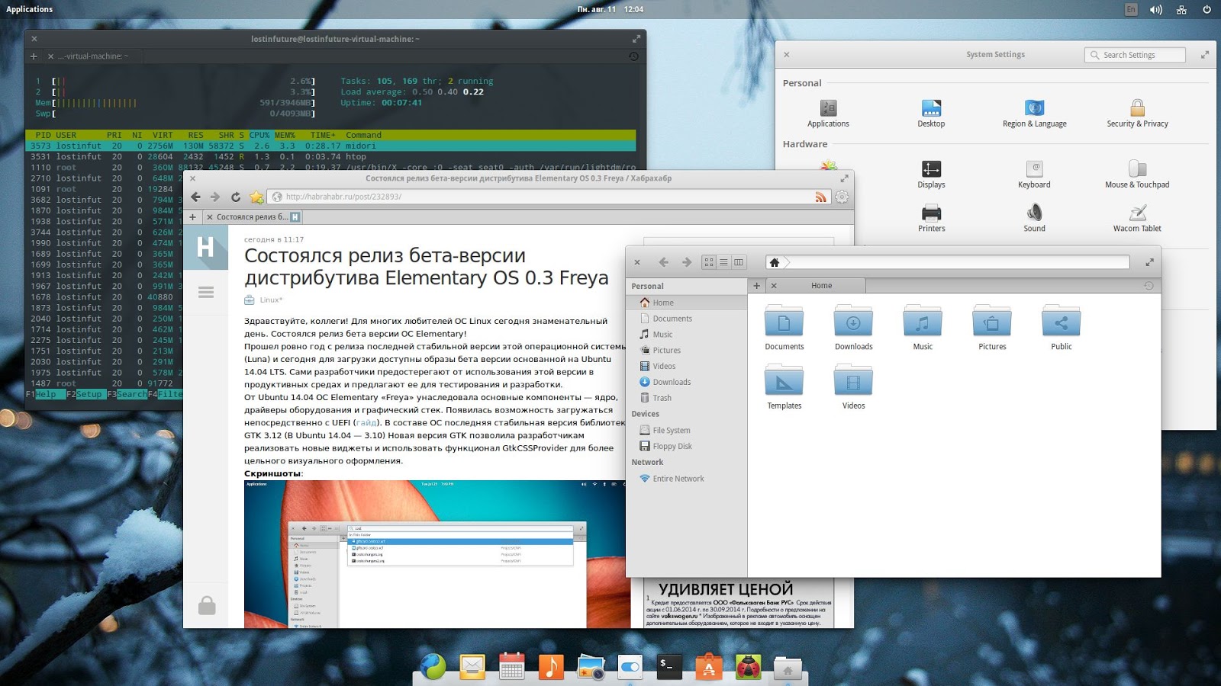Switch Files to column view

739,262
